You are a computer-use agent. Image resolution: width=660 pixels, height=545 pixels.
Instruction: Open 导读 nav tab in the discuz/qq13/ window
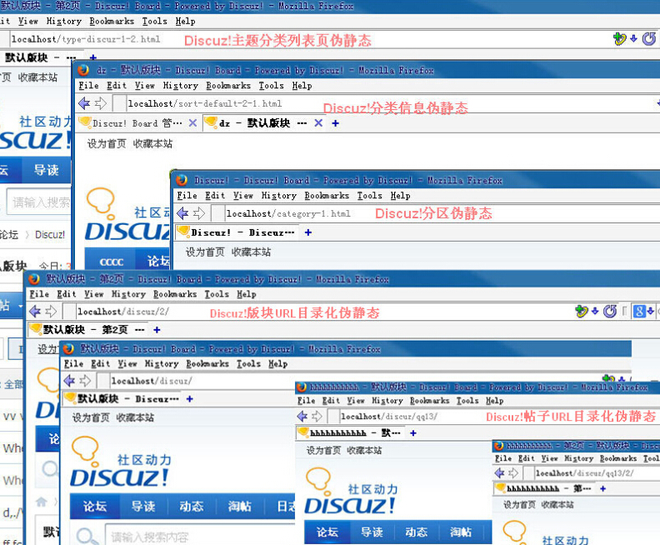click(372, 532)
